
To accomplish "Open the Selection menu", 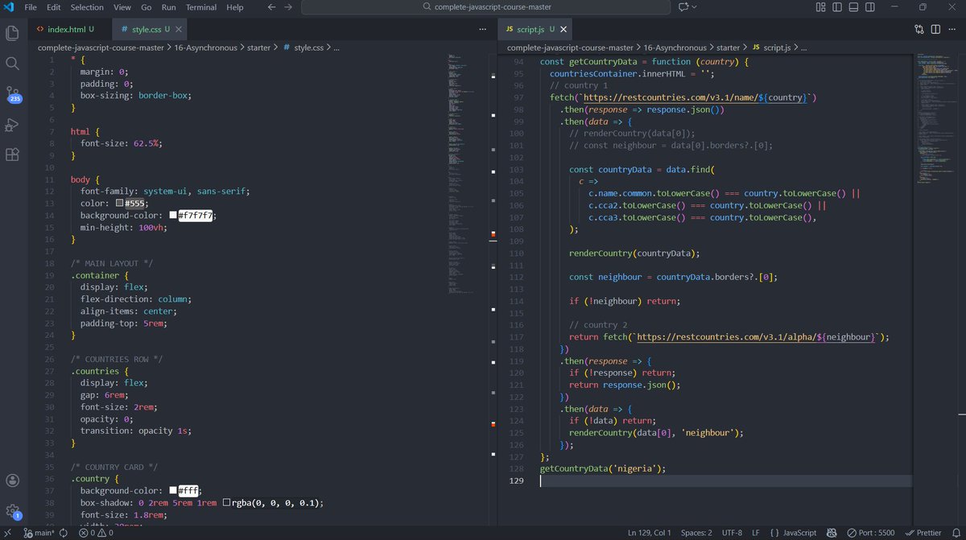I will pos(87,7).
